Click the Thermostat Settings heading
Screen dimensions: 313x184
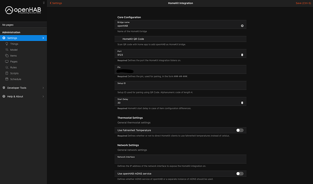[x=130, y=118]
